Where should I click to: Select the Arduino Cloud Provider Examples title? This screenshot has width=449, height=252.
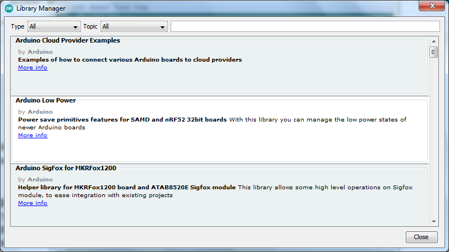68,40
